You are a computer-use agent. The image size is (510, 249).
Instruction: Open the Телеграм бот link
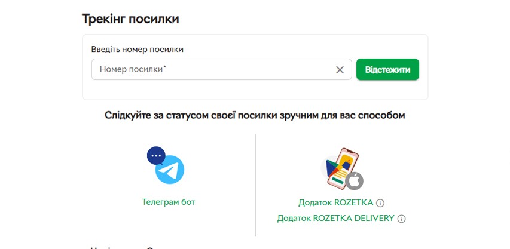(169, 202)
